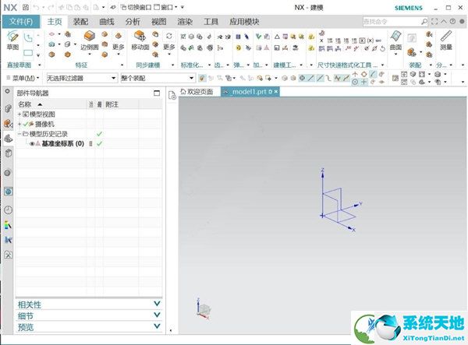Screen dimensions: 468x345
Task: Open the Web browser sidebar icon
Action: (x=8, y=192)
